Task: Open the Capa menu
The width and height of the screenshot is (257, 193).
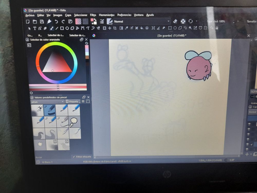Action: (x=68, y=15)
